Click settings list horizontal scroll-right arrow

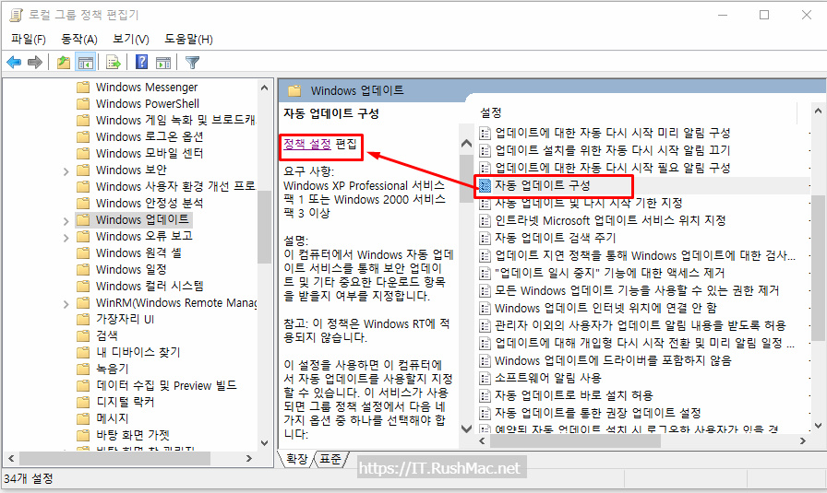point(803,440)
